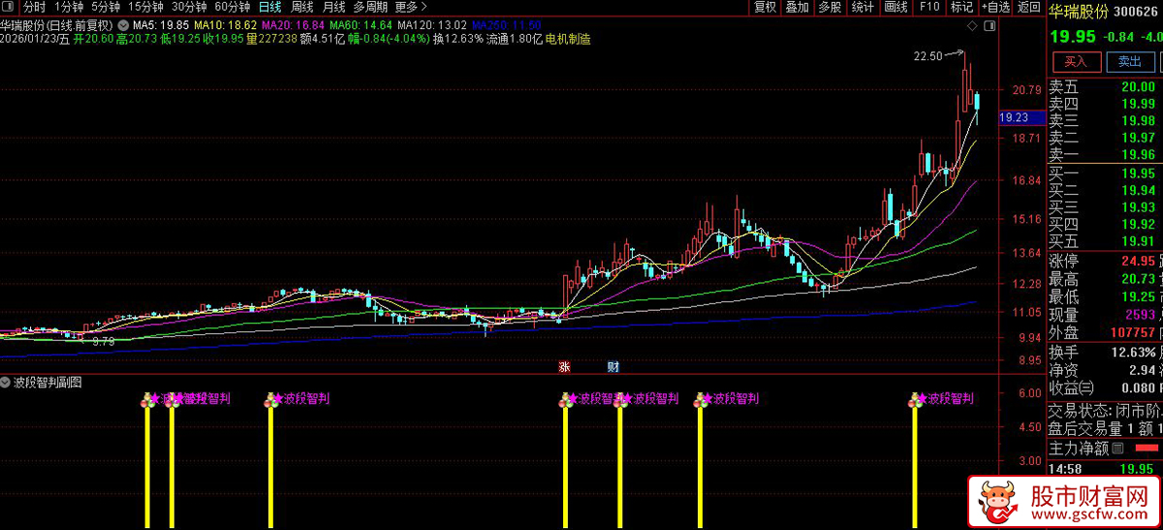Screen dimensions: 1163x530
Task: Click the 14:58 trade tick row
Action: click(x=1105, y=468)
